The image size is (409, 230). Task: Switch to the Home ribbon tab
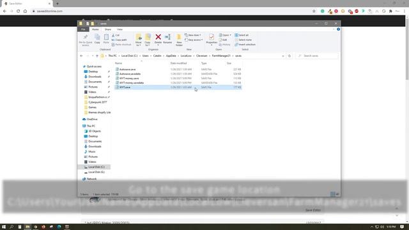(95, 29)
